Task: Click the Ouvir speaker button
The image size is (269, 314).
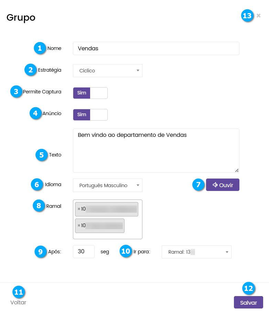Action: (223, 185)
